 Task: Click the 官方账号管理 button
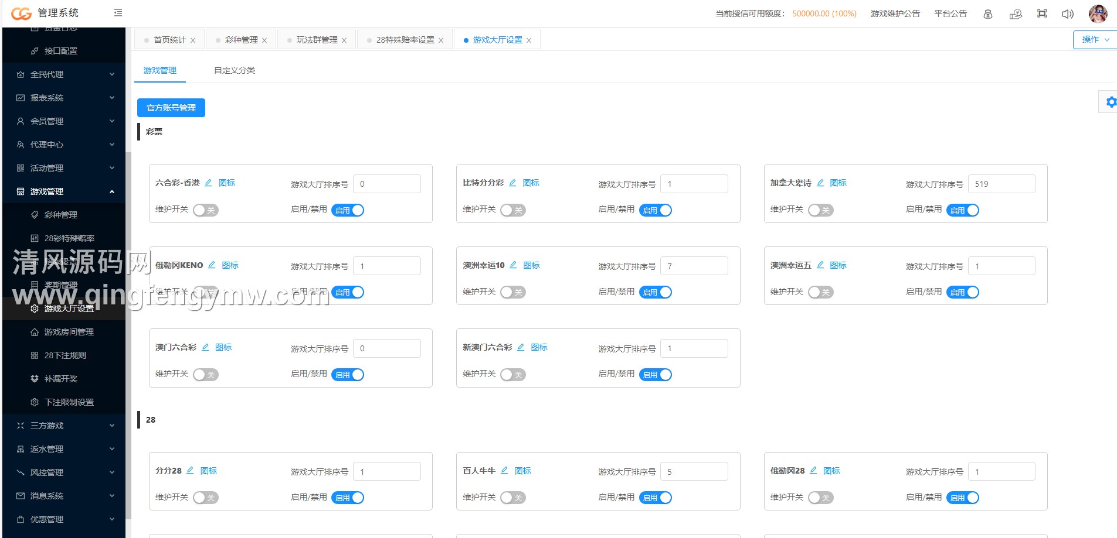[171, 108]
